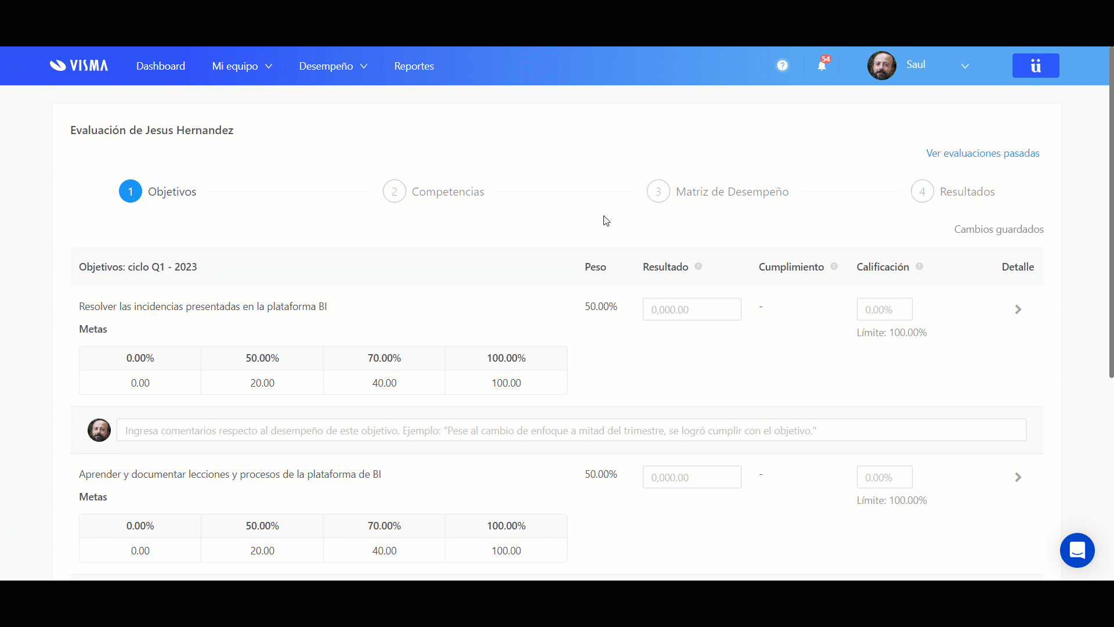1114x627 pixels.
Task: Click Resultado field of first objective
Action: [x=692, y=309]
